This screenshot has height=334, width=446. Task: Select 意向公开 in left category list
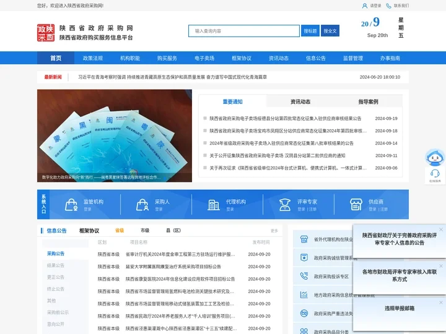pyautogui.click(x=56, y=324)
